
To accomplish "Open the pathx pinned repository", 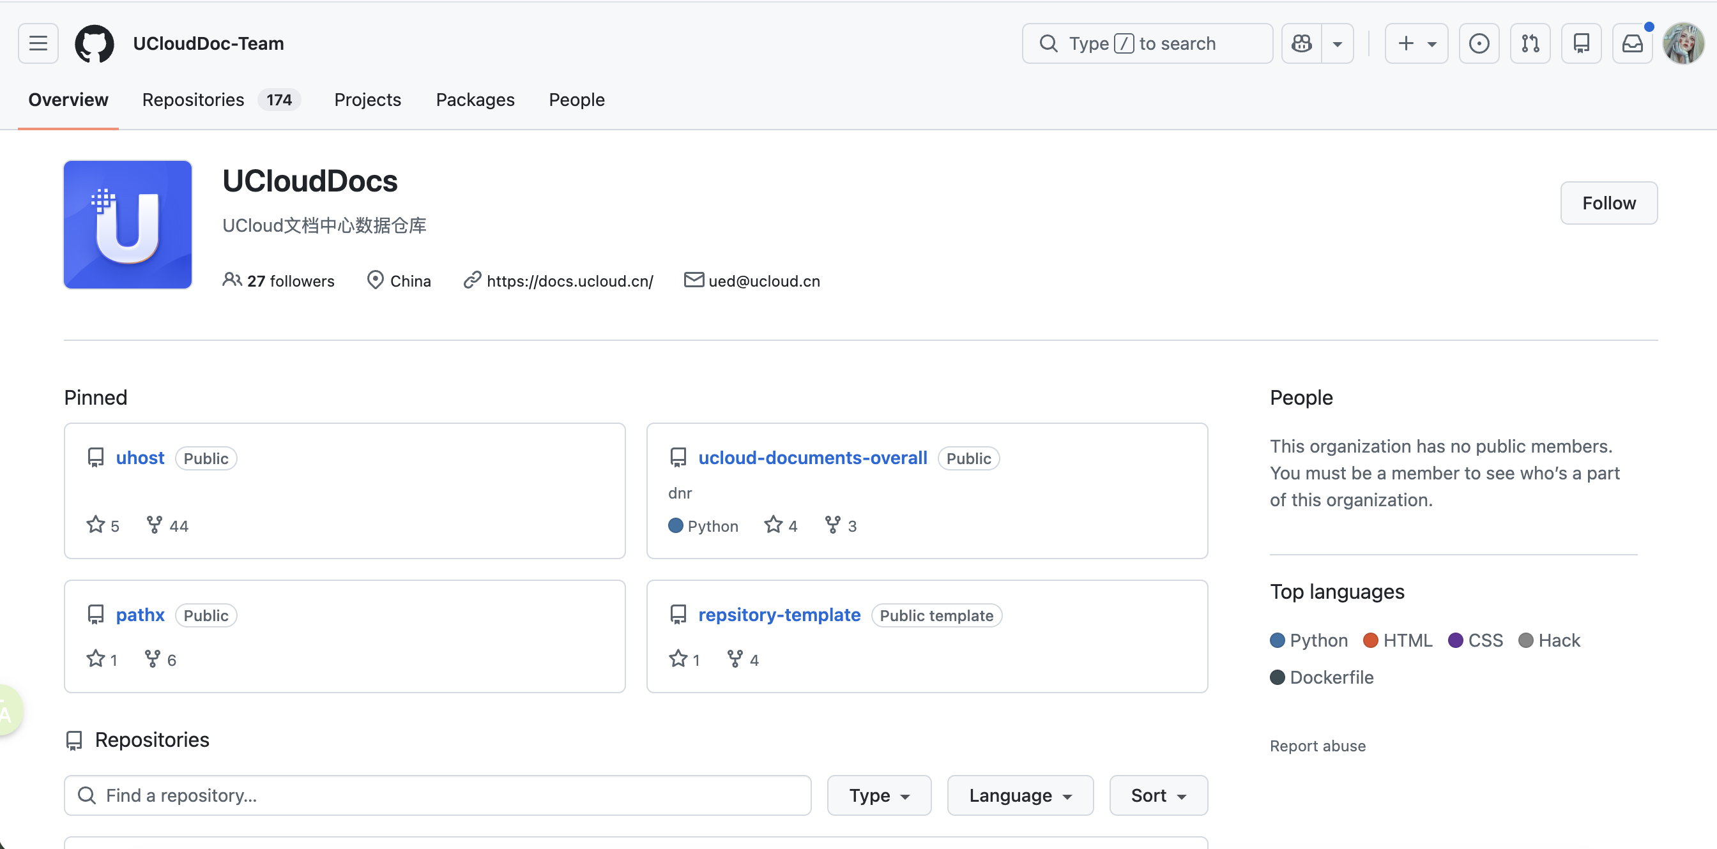I will 140,615.
